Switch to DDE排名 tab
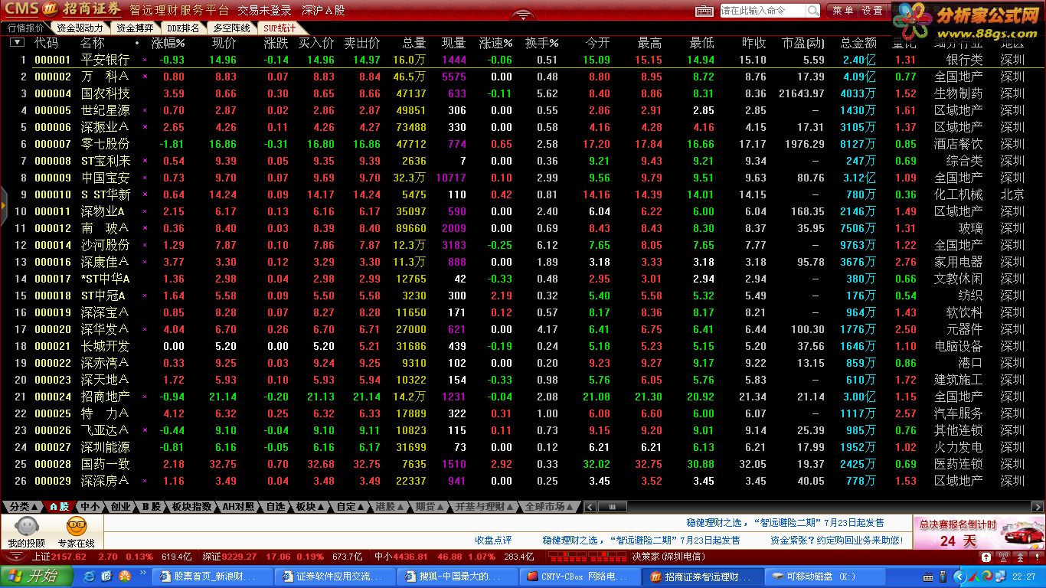 pyautogui.click(x=182, y=28)
